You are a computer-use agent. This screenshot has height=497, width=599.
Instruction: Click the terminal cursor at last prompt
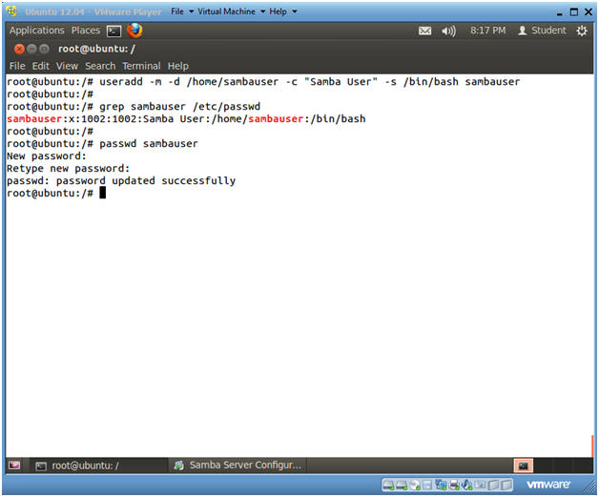point(102,193)
